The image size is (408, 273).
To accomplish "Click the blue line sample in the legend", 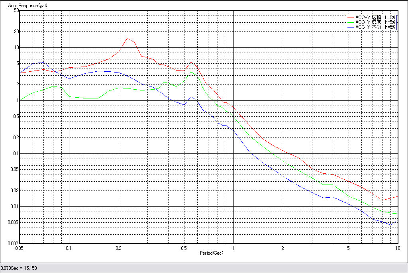I will (x=351, y=27).
